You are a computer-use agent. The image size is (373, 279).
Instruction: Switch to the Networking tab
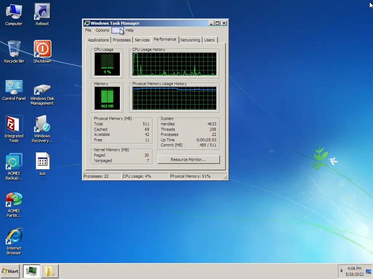tap(190, 40)
